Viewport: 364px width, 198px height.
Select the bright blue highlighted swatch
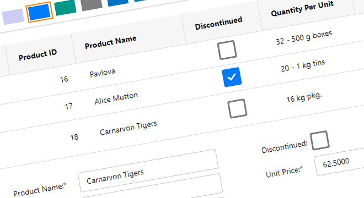39,12
